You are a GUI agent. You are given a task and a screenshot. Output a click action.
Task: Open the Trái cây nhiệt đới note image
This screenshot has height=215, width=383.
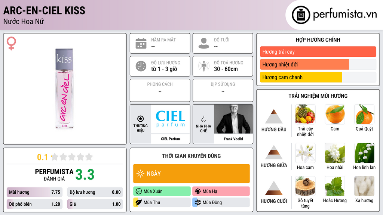305,114
